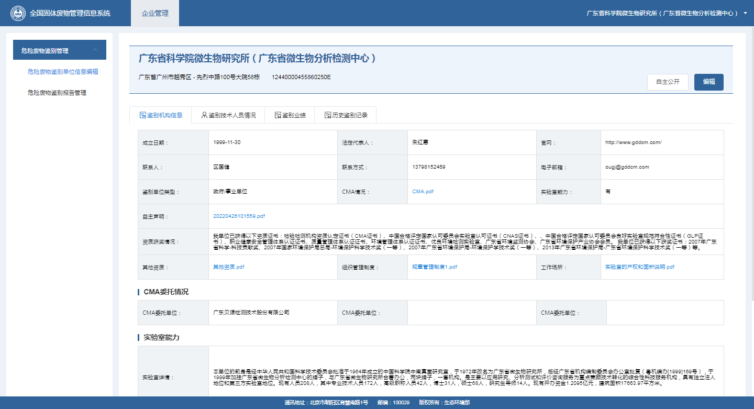Open the account dropdown arrow at top right

745,13
